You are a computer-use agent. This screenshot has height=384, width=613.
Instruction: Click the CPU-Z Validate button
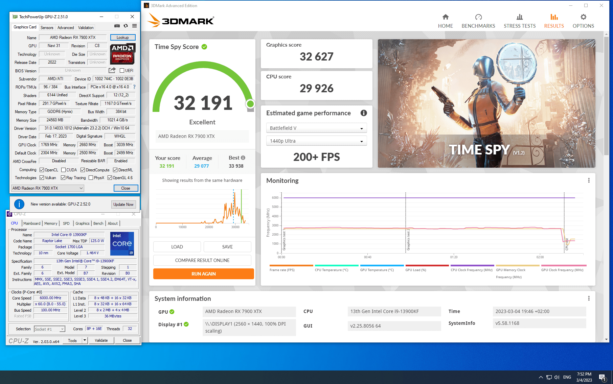(101, 340)
